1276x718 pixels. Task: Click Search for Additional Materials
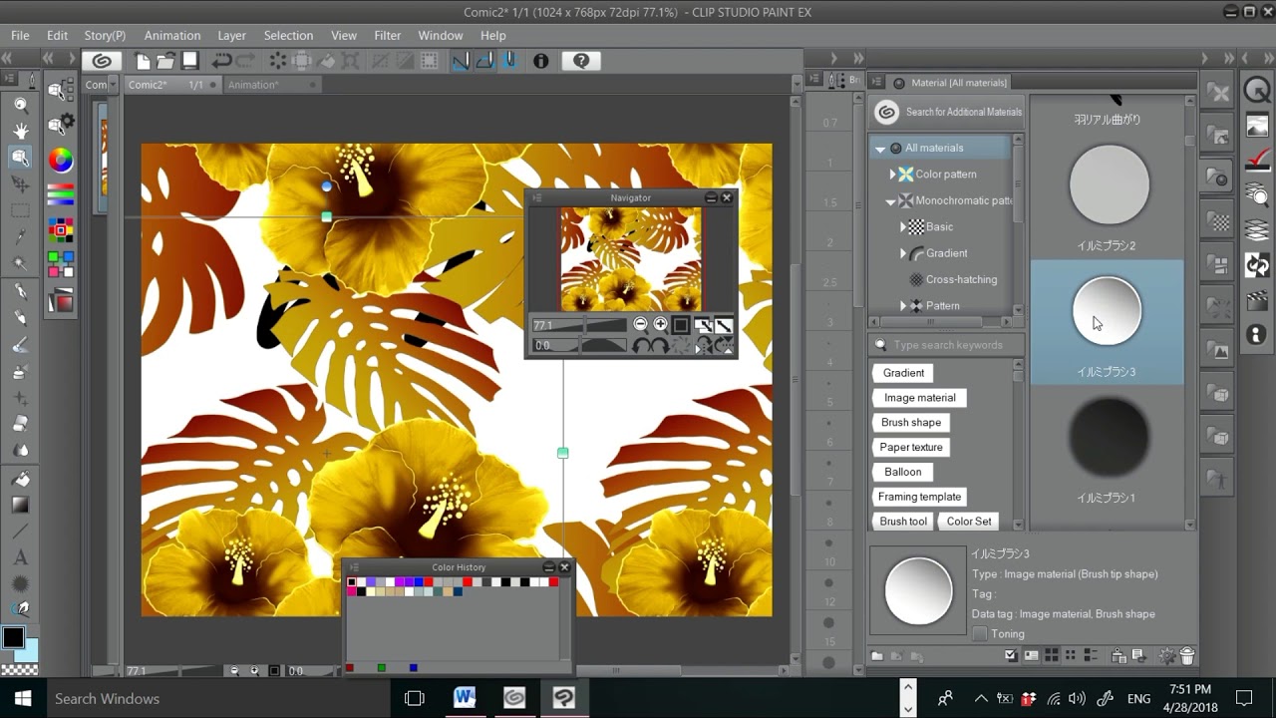(x=949, y=112)
